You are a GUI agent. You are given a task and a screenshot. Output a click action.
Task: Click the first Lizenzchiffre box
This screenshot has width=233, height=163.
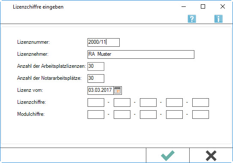click(x=96, y=103)
